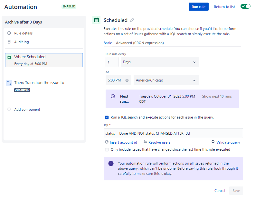The height and width of the screenshot is (200, 255).
Task: Click the JQL query input field
Action: [173, 133]
